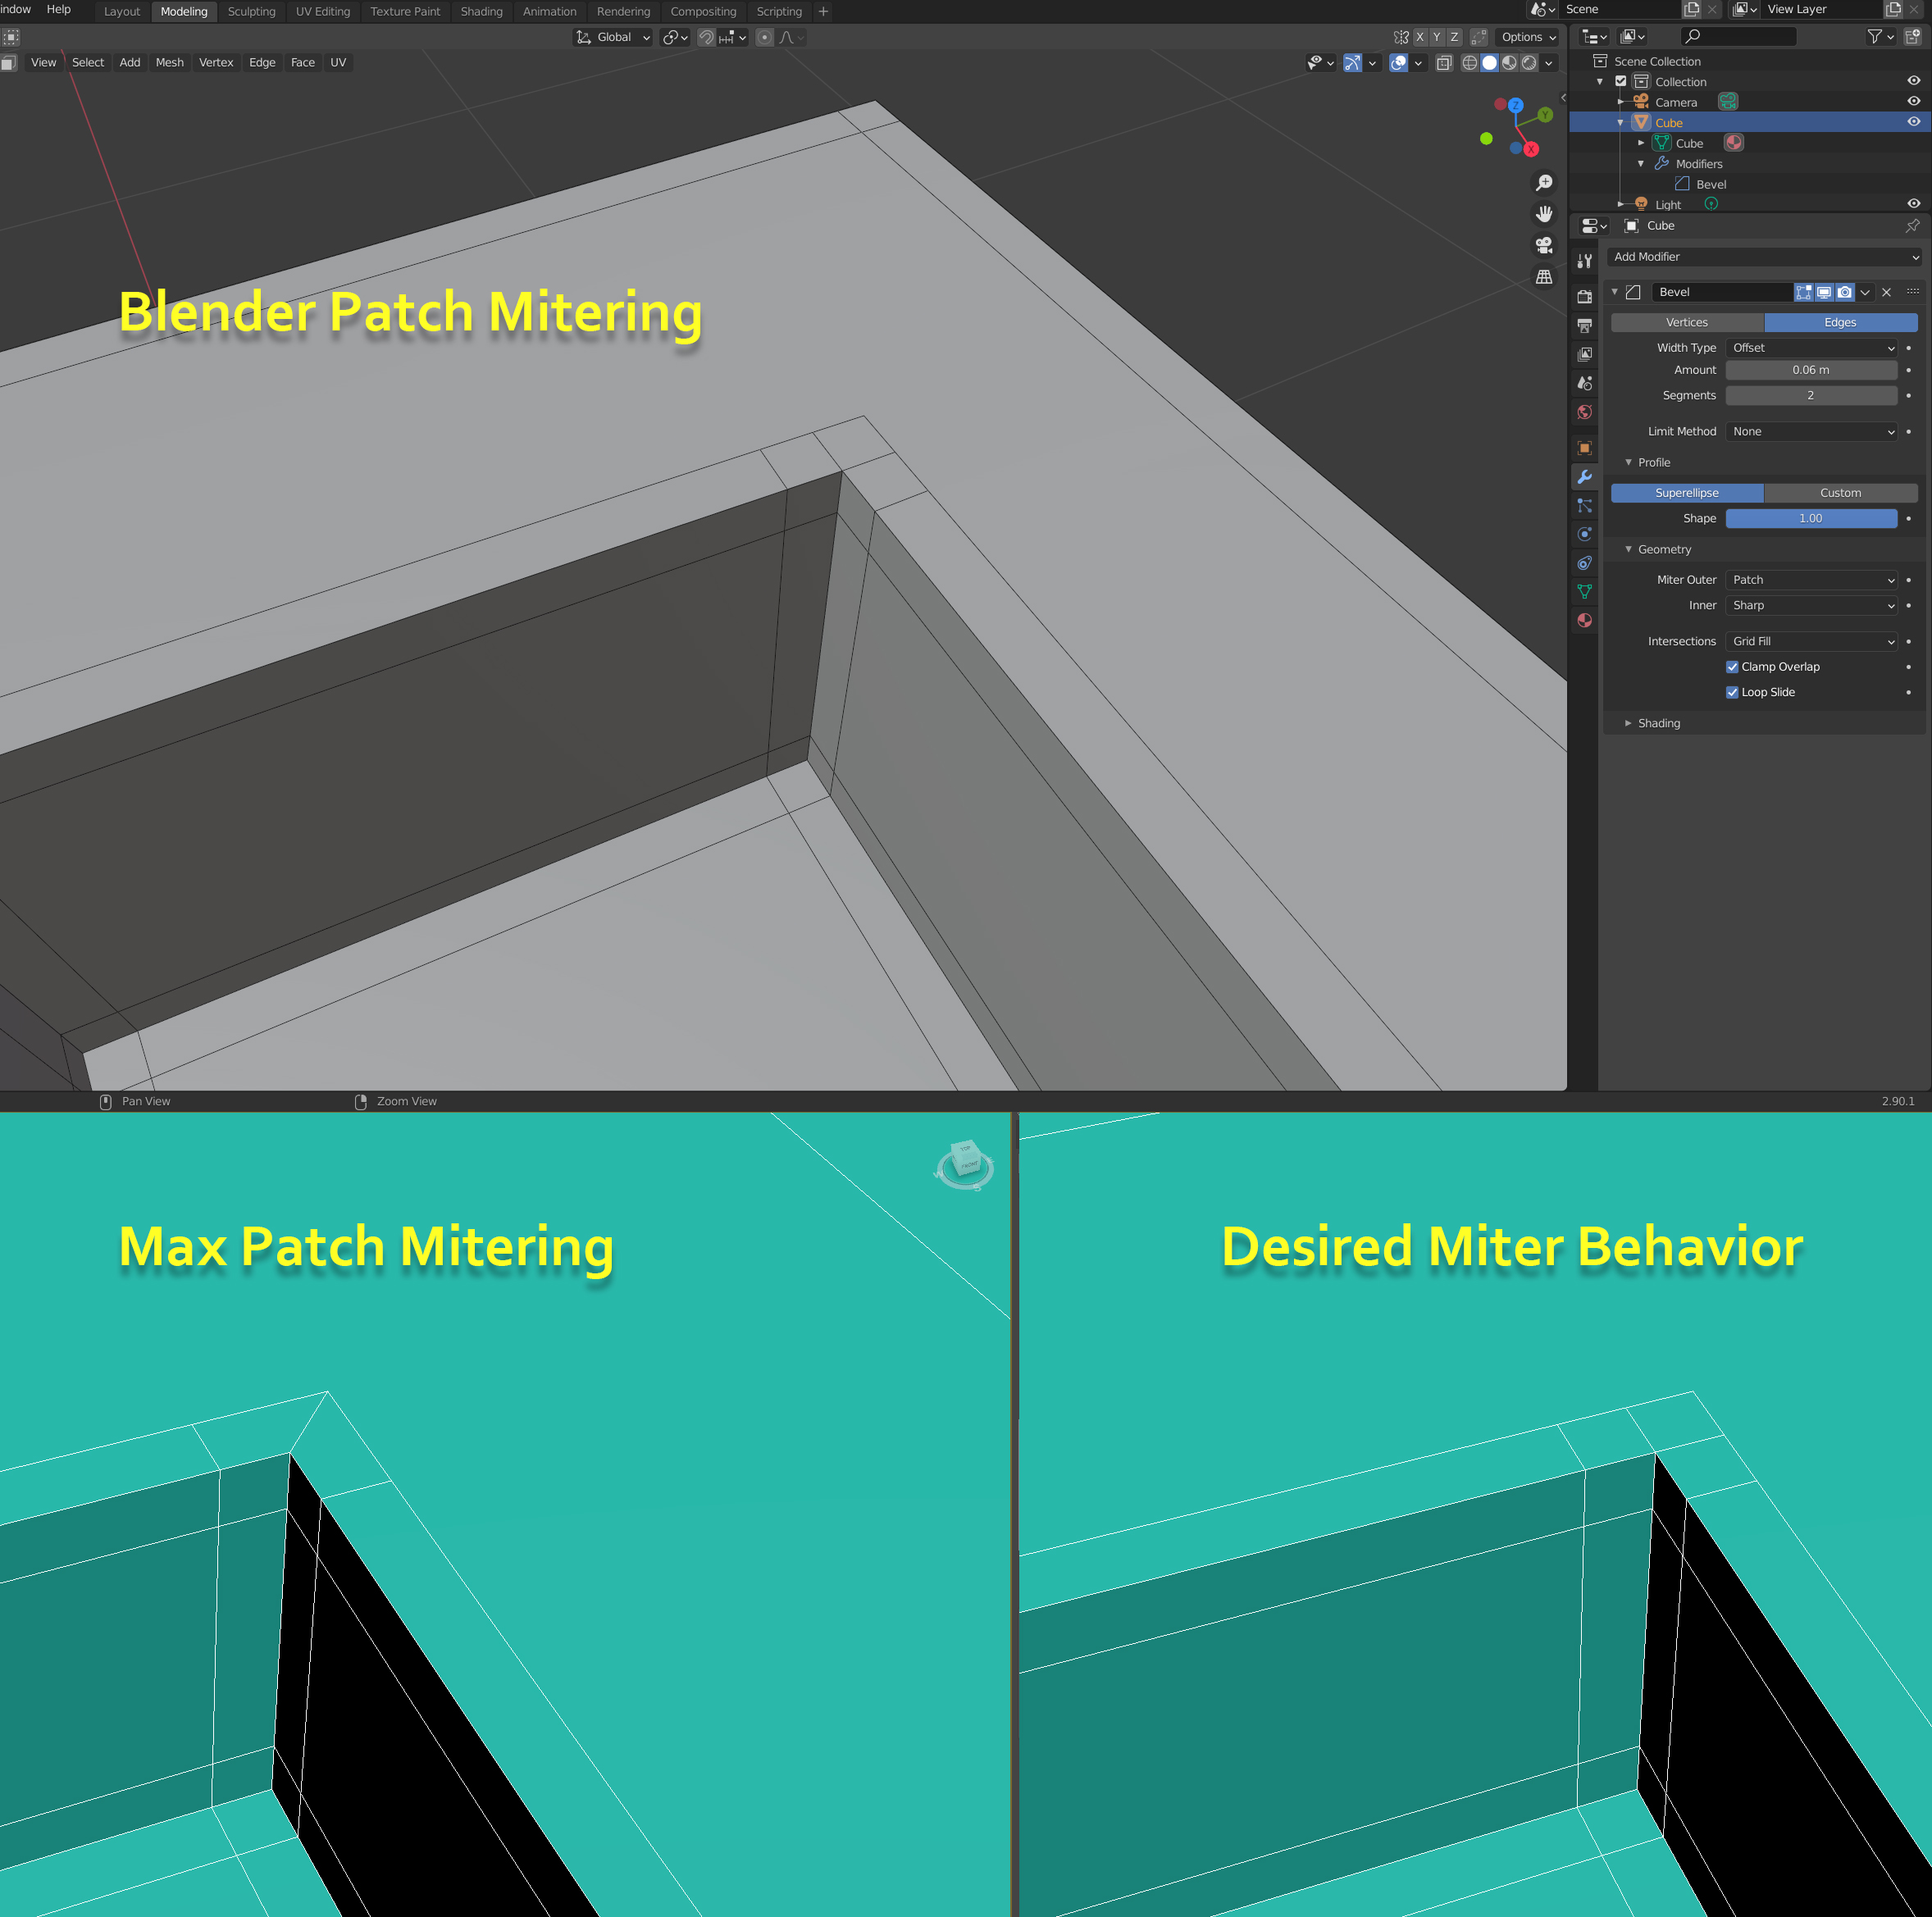Switch bevel affect to Vertices

click(x=1687, y=322)
